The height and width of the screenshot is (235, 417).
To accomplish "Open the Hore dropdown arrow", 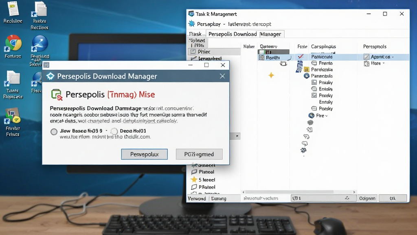I will click(384, 63).
